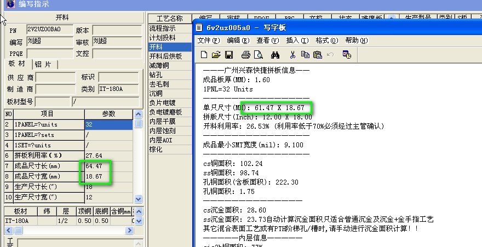Click scroll-up arrow of the parameter table
This screenshot has width=482, height=247.
pyautogui.click(x=139, y=114)
